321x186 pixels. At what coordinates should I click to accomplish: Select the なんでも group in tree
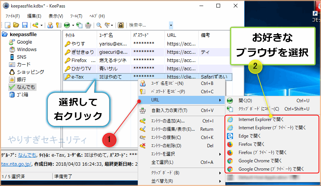pos(26,87)
